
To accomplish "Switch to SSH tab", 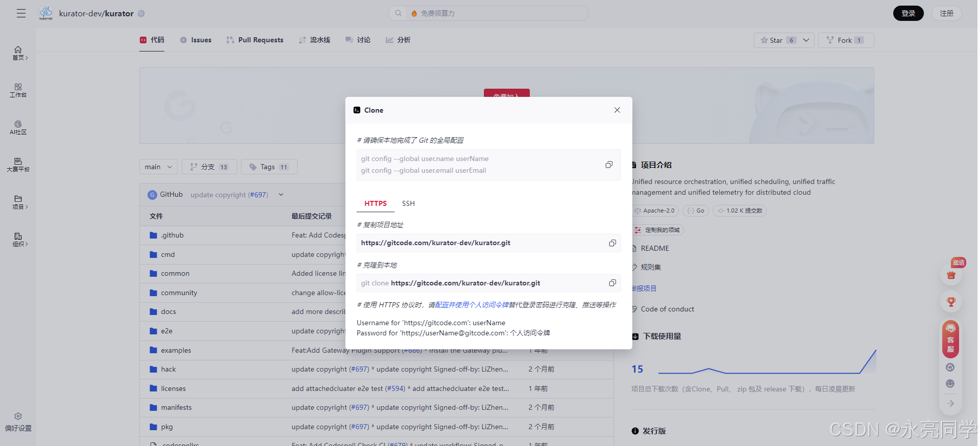I will 408,203.
